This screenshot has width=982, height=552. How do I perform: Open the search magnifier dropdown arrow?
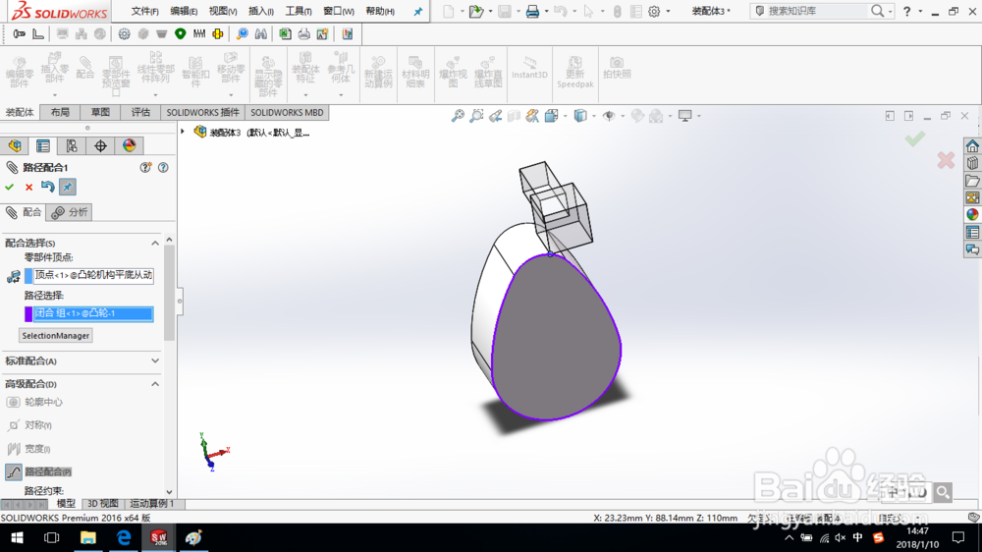tap(890, 11)
